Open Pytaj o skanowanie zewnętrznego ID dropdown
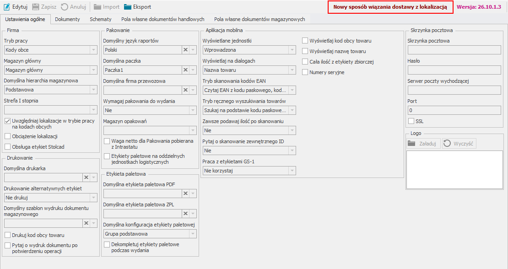Viewport: 508px width, 269px height. click(x=292, y=150)
